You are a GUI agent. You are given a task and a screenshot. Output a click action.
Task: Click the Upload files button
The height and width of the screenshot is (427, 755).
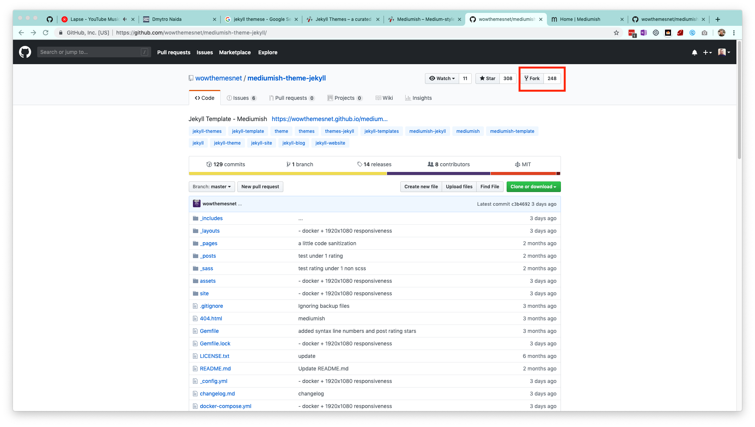click(459, 186)
